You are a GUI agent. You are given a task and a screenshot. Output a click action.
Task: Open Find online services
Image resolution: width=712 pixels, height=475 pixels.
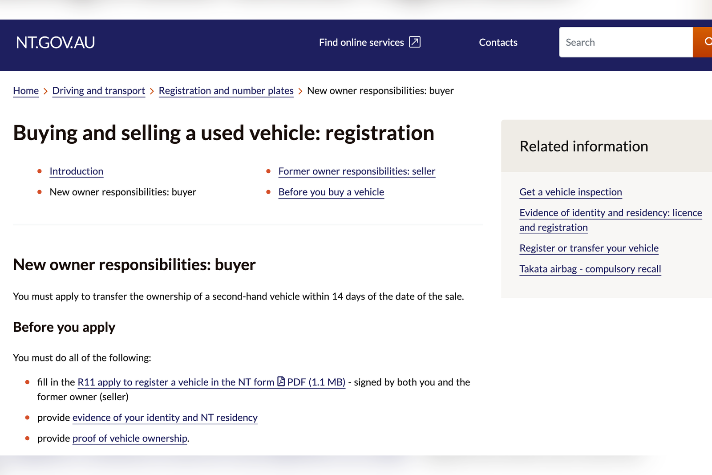coord(361,42)
